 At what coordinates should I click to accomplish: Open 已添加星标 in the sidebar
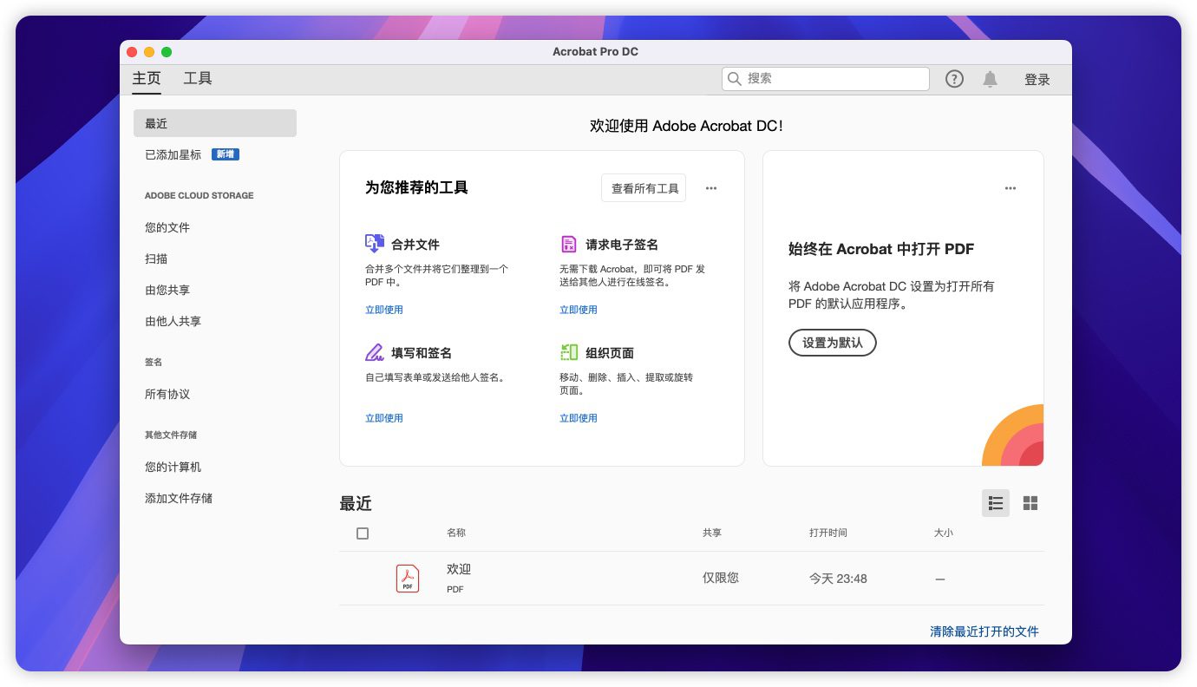pyautogui.click(x=173, y=154)
